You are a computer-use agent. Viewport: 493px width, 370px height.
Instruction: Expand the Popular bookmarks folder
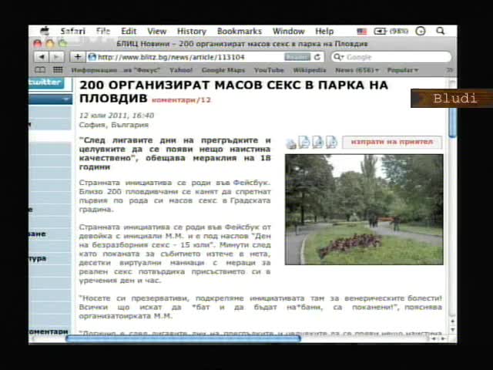tap(403, 70)
